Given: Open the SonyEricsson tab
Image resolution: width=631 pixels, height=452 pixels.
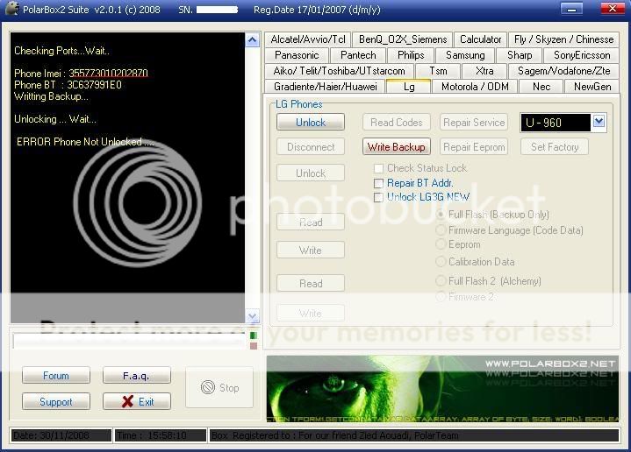Looking at the screenshot, I should coord(582,55).
